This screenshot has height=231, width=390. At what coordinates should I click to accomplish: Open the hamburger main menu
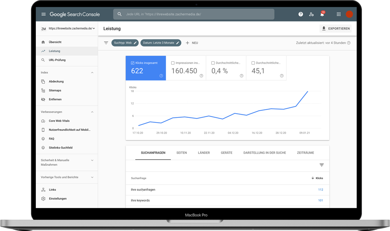tap(43, 14)
